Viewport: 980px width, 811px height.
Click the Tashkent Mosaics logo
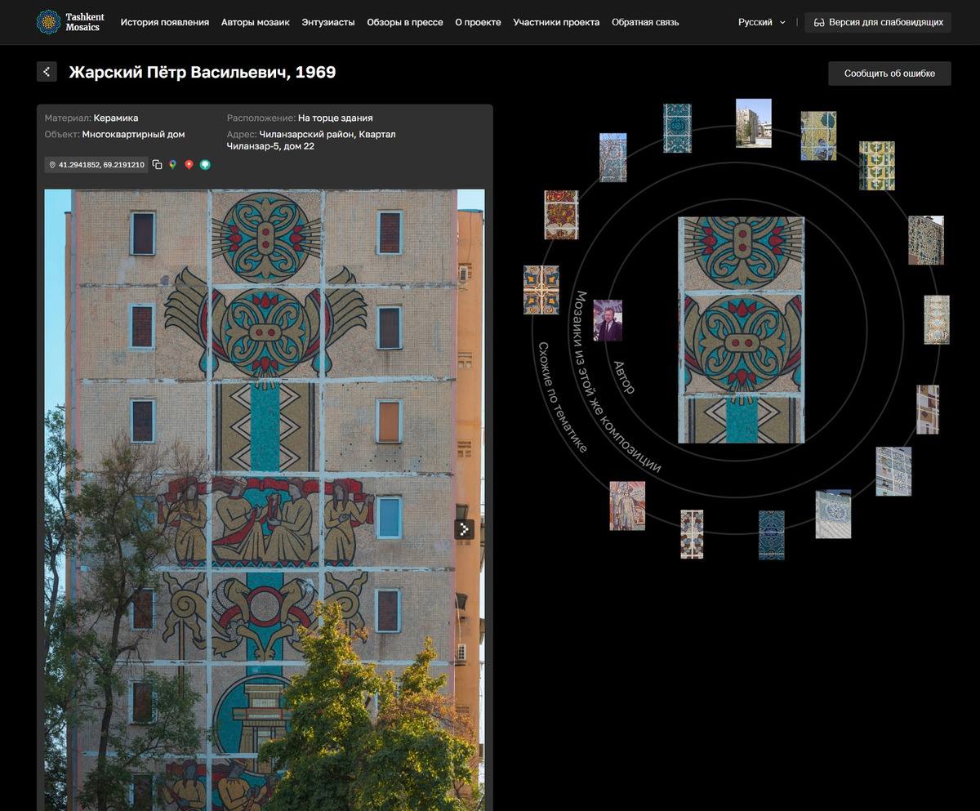[69, 22]
